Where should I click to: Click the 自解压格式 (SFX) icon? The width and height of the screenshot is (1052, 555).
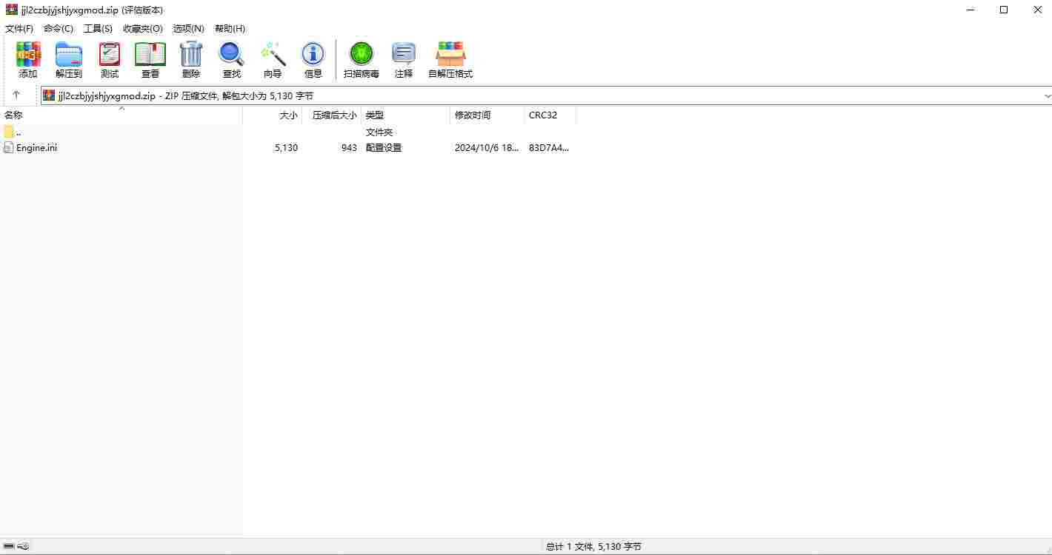pyautogui.click(x=450, y=54)
